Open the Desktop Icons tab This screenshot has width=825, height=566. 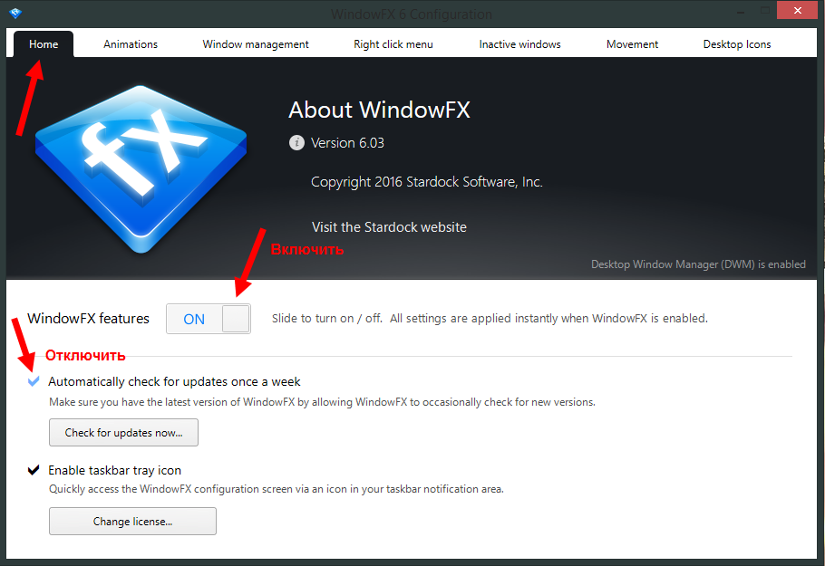(736, 43)
